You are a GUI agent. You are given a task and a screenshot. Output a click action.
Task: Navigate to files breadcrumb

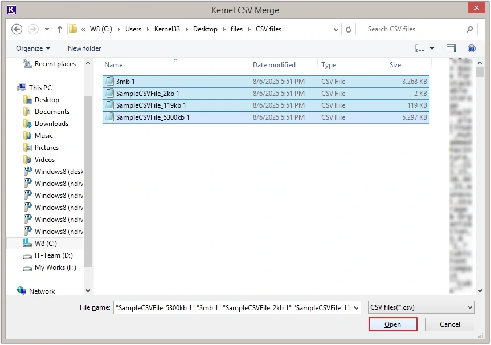(x=236, y=29)
